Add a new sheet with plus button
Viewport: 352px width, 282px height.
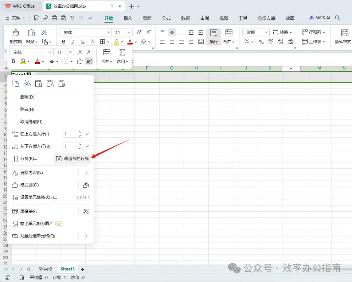(x=82, y=269)
